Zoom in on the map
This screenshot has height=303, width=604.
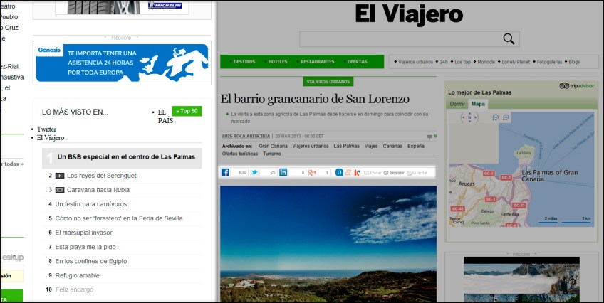[x=506, y=117]
